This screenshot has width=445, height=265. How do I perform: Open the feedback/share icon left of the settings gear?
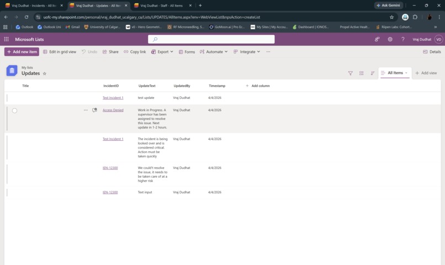[377, 39]
